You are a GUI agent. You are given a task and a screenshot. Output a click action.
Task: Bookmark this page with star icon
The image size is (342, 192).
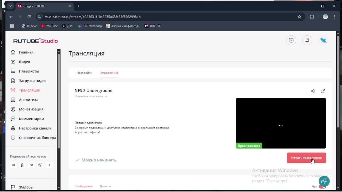coord(299,17)
